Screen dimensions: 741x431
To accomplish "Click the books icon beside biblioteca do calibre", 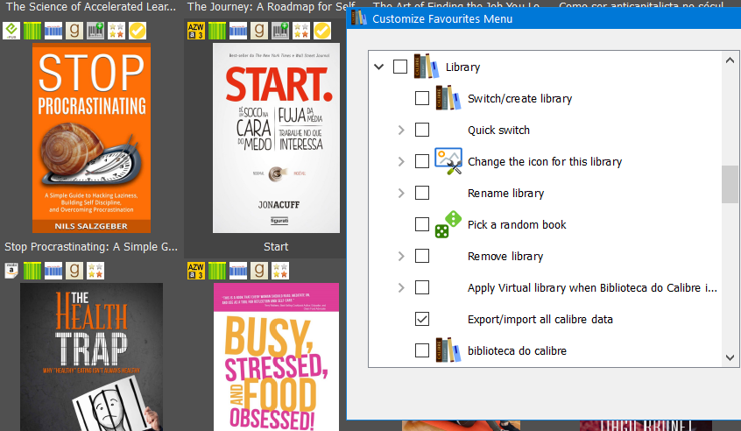I will click(448, 350).
